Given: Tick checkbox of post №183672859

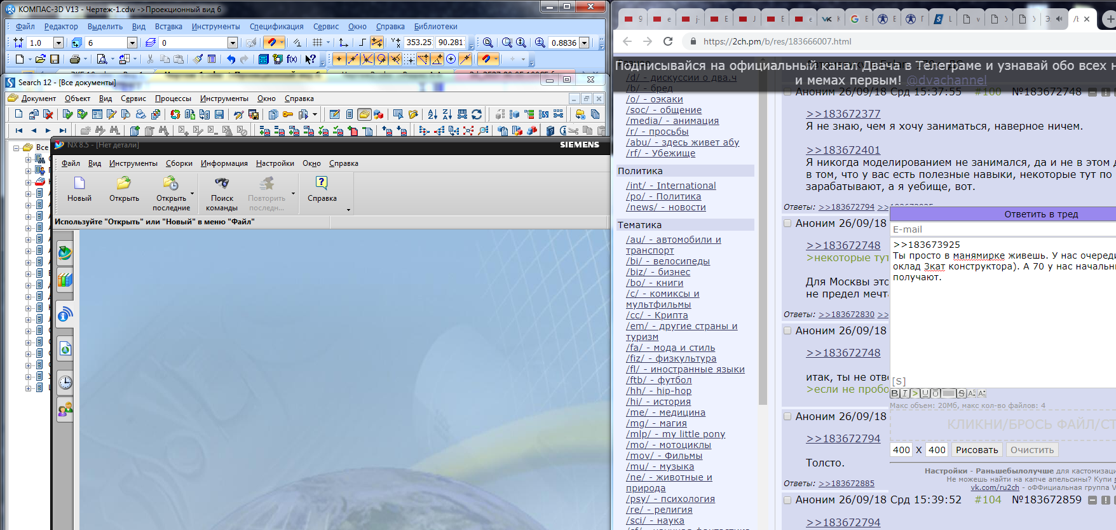Looking at the screenshot, I should [788, 500].
